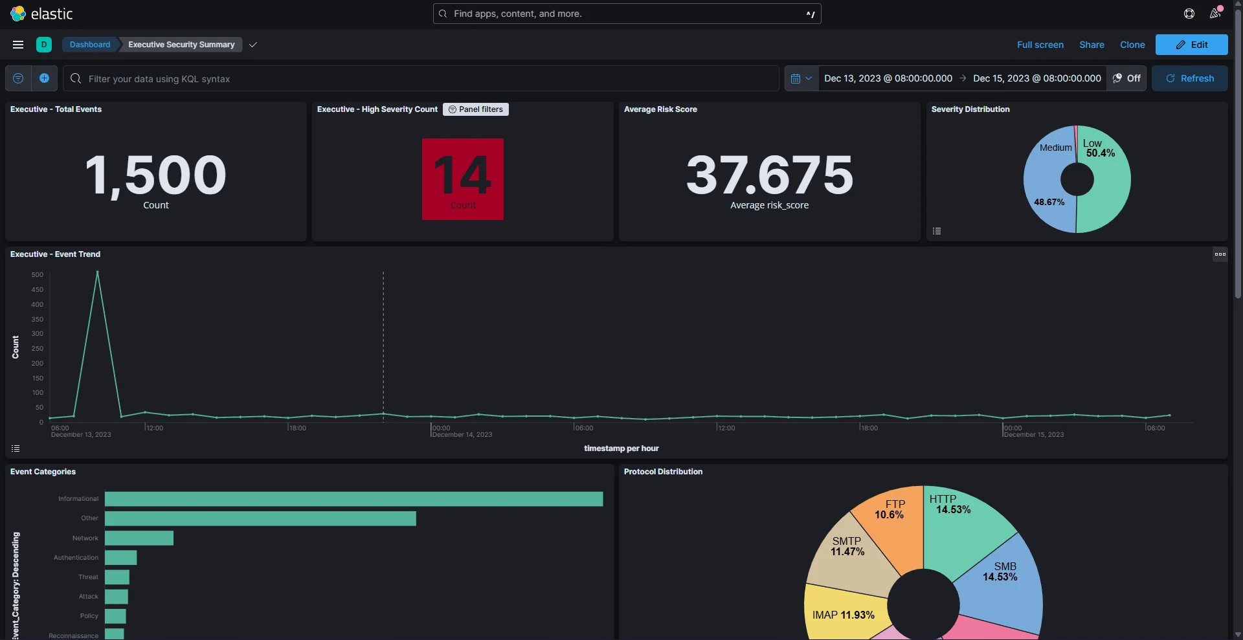Open the main navigation hamburger menu
The width and height of the screenshot is (1243, 640).
click(17, 45)
